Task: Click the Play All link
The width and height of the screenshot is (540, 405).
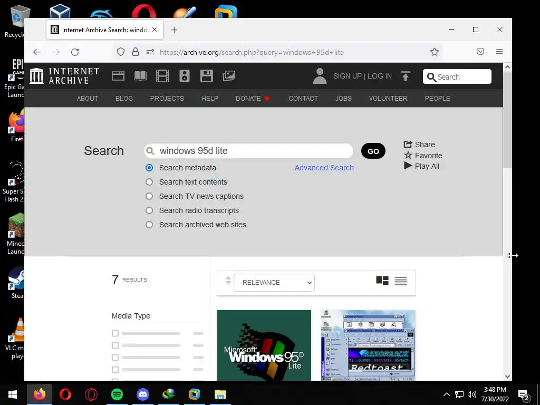Action: pos(421,166)
